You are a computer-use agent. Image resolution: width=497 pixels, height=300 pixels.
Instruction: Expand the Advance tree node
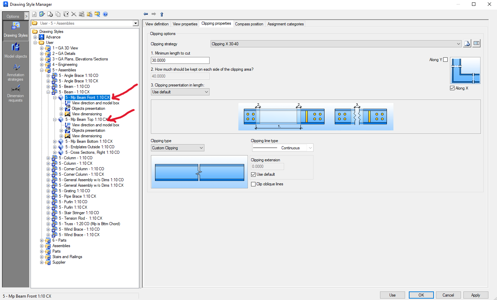pyautogui.click(x=35, y=37)
